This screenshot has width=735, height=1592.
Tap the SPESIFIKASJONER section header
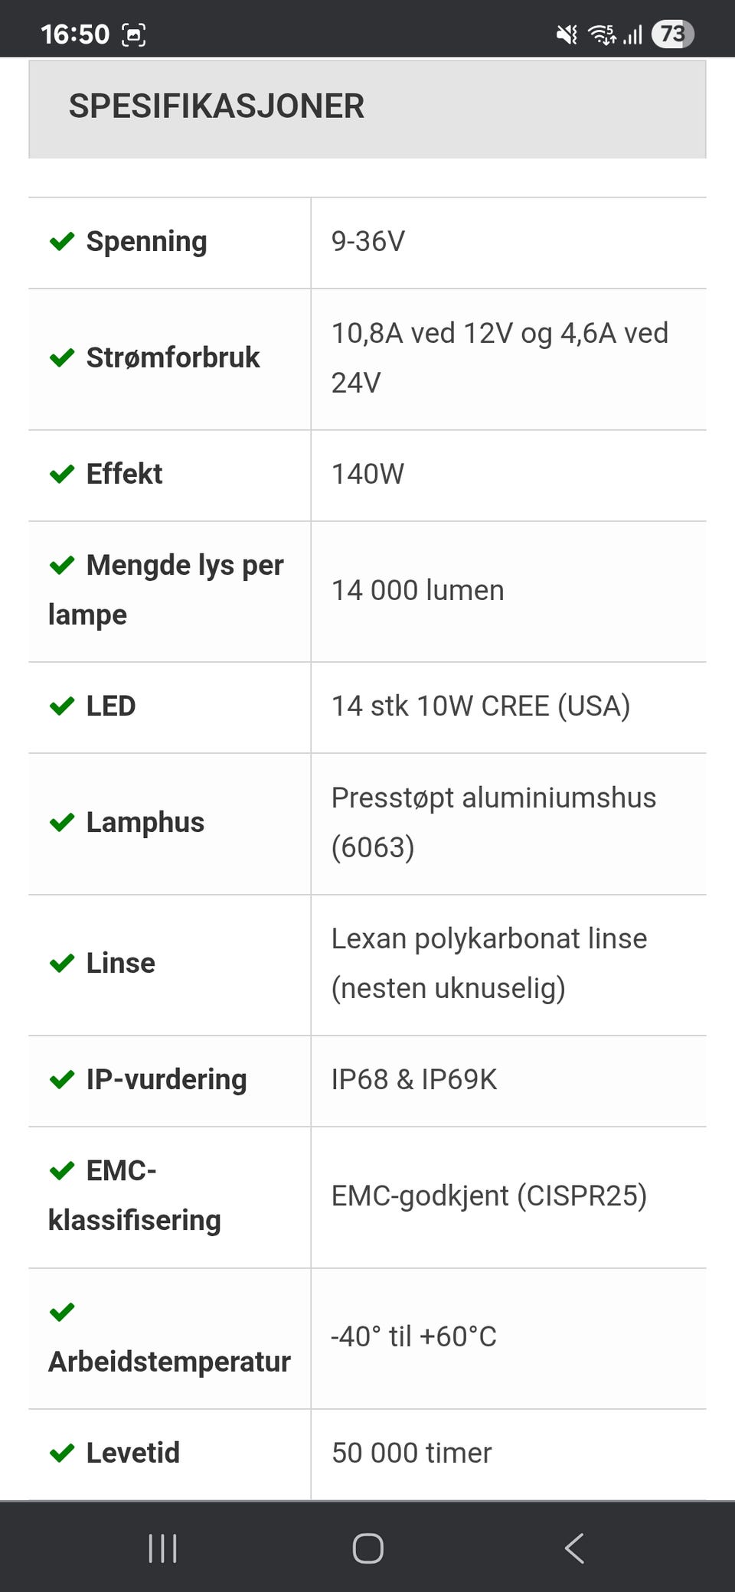(x=217, y=106)
